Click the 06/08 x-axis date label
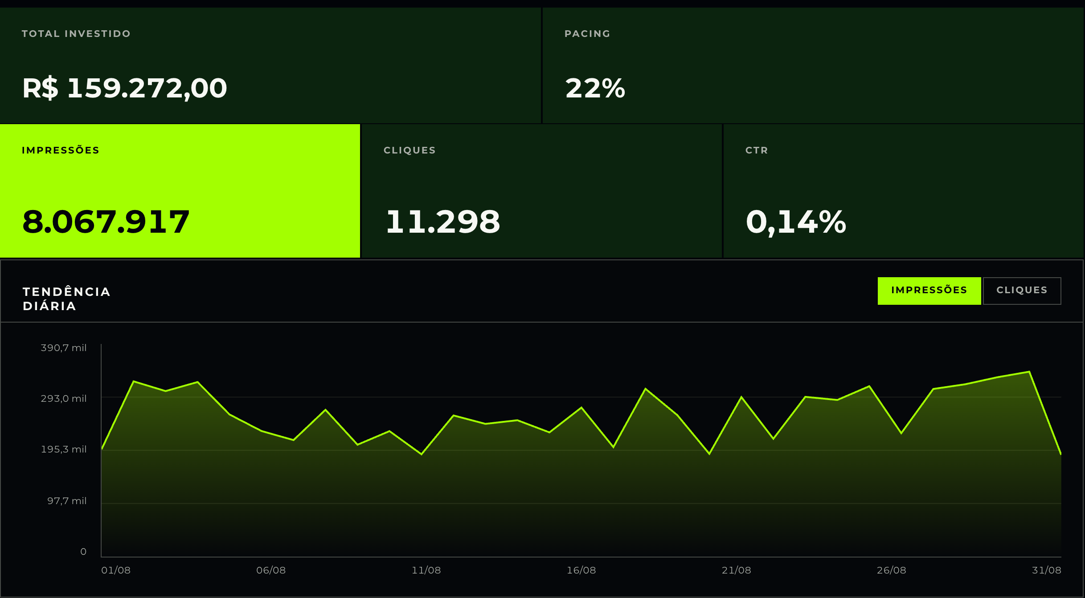The height and width of the screenshot is (598, 1085). (x=271, y=570)
